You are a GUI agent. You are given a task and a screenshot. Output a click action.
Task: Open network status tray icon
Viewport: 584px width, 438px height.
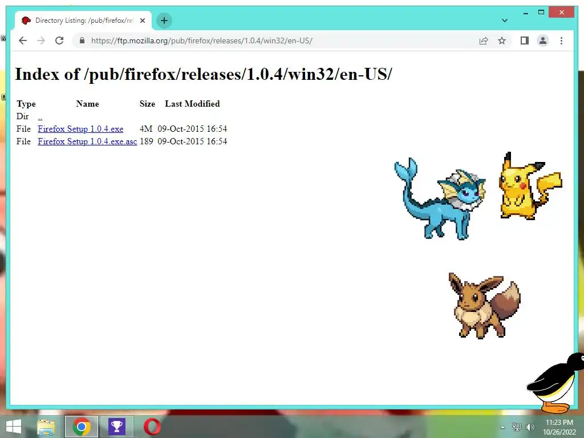(516, 427)
